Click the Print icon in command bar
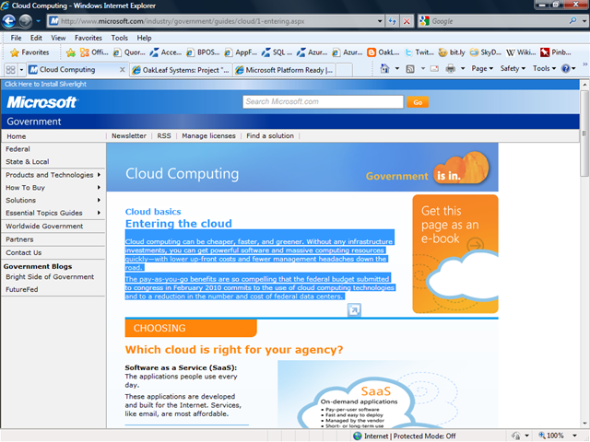590x442 pixels. click(451, 69)
